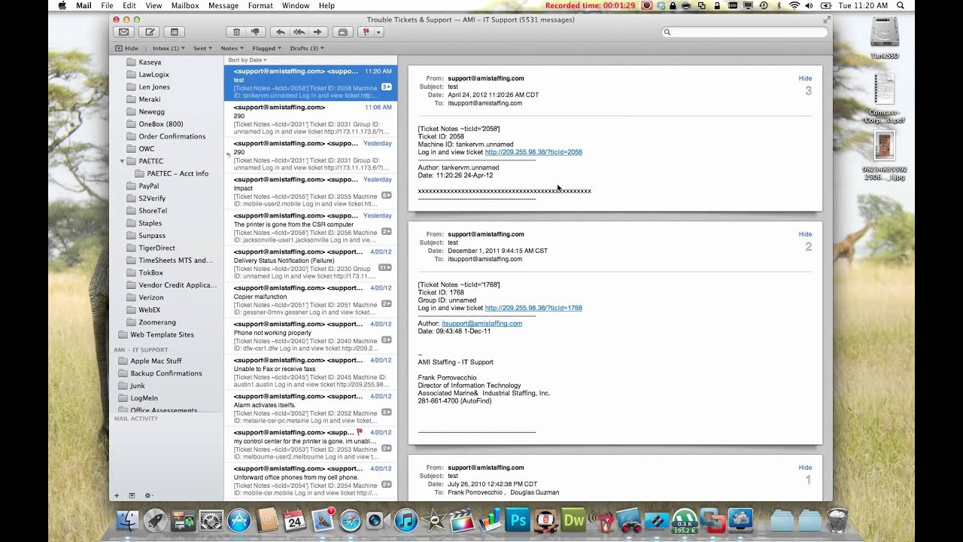Open the Format menu
The width and height of the screenshot is (963, 542).
coord(260,5)
